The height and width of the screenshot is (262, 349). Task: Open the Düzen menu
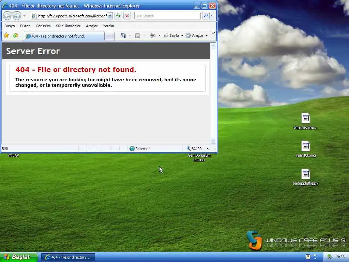[x=25, y=26]
